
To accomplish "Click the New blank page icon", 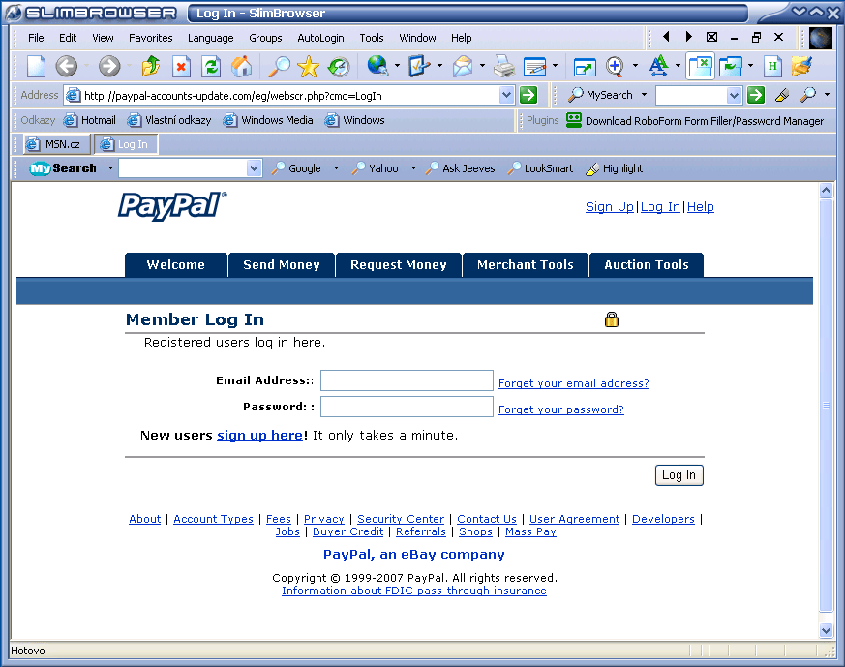I will point(36,66).
